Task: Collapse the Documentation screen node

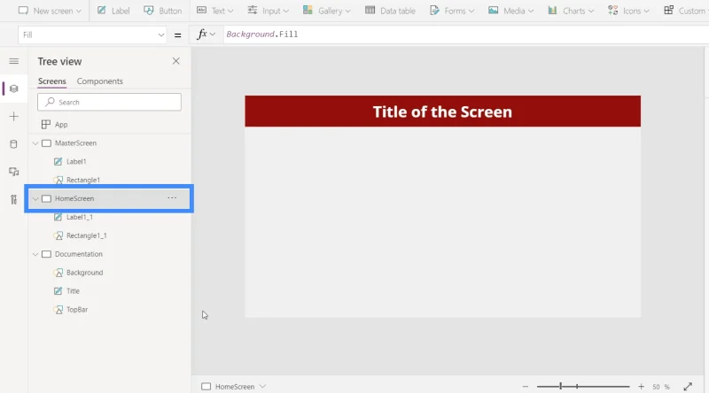Action: click(35, 254)
